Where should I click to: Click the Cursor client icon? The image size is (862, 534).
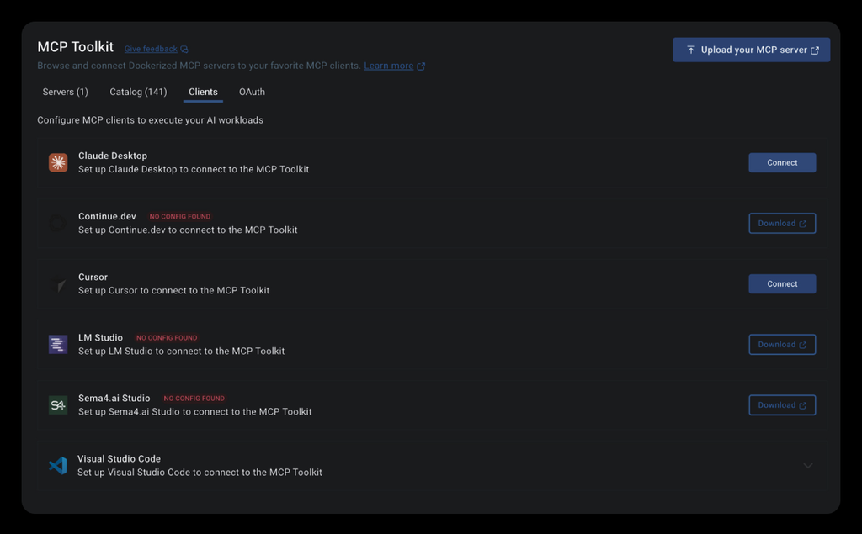[58, 284]
